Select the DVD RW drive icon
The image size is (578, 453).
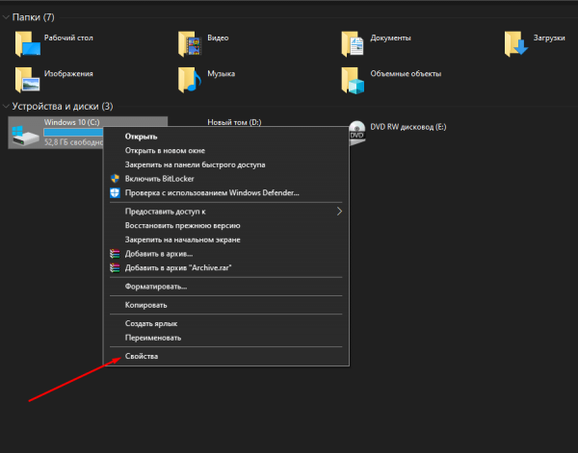point(357,133)
